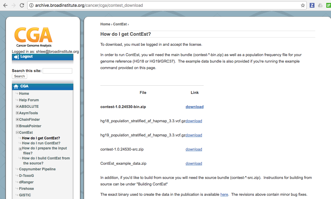Bookmark the page with the star icon
The width and height of the screenshot is (331, 199).
[x=303, y=5]
